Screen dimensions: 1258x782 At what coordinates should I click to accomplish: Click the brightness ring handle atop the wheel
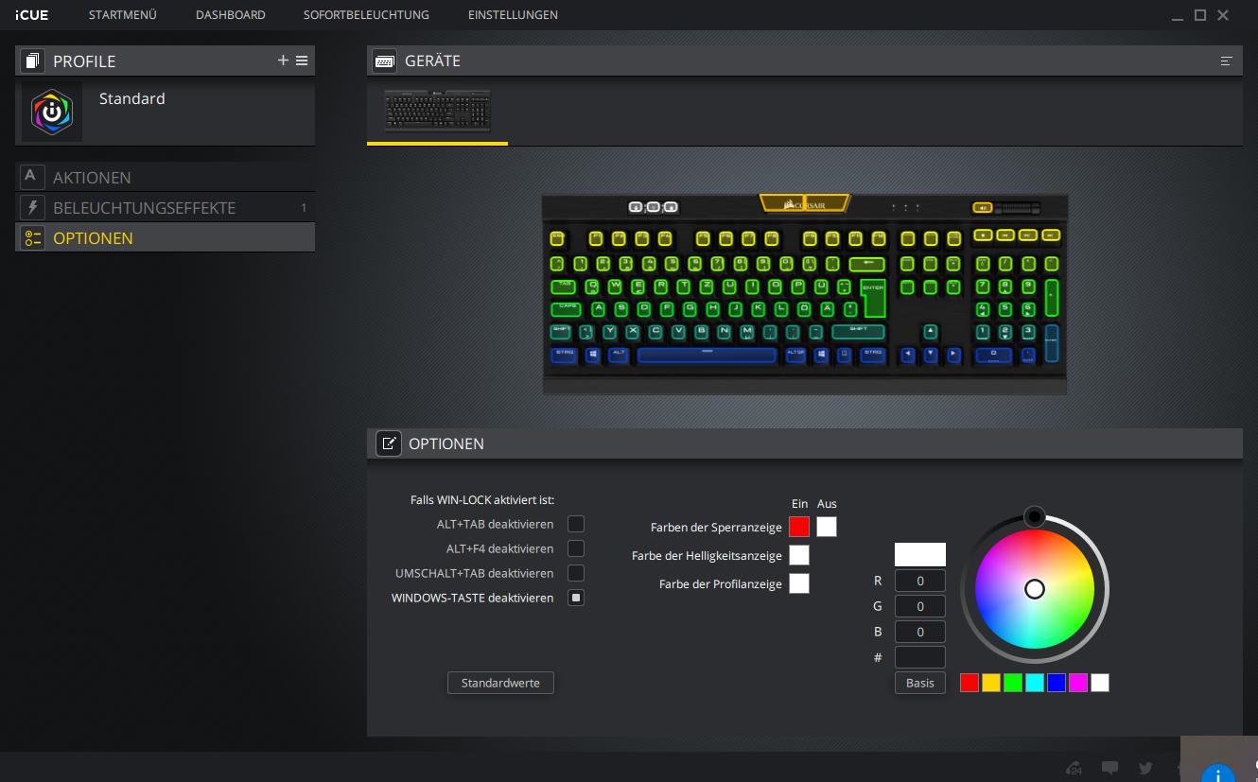1035,516
